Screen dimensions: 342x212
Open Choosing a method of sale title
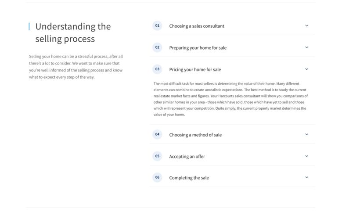click(x=195, y=135)
